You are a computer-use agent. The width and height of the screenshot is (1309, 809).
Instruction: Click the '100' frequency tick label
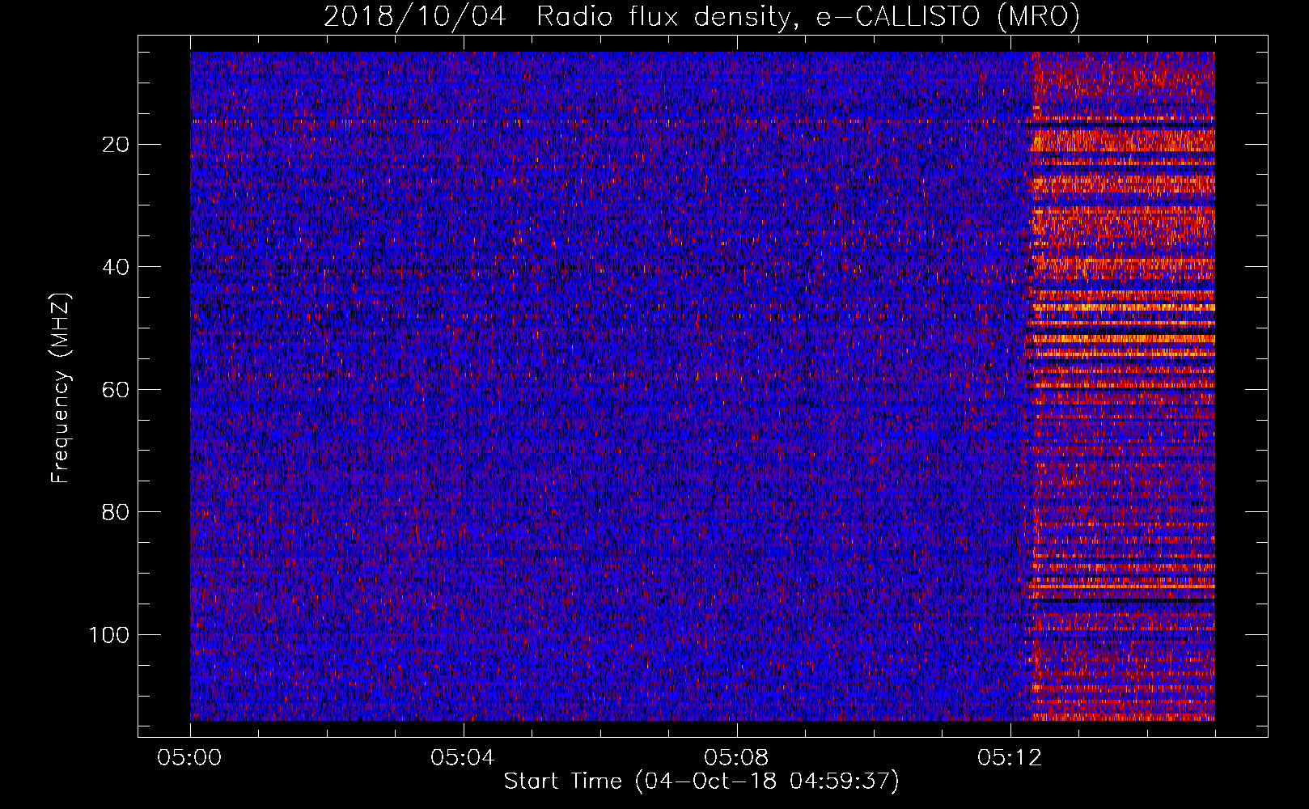[109, 635]
